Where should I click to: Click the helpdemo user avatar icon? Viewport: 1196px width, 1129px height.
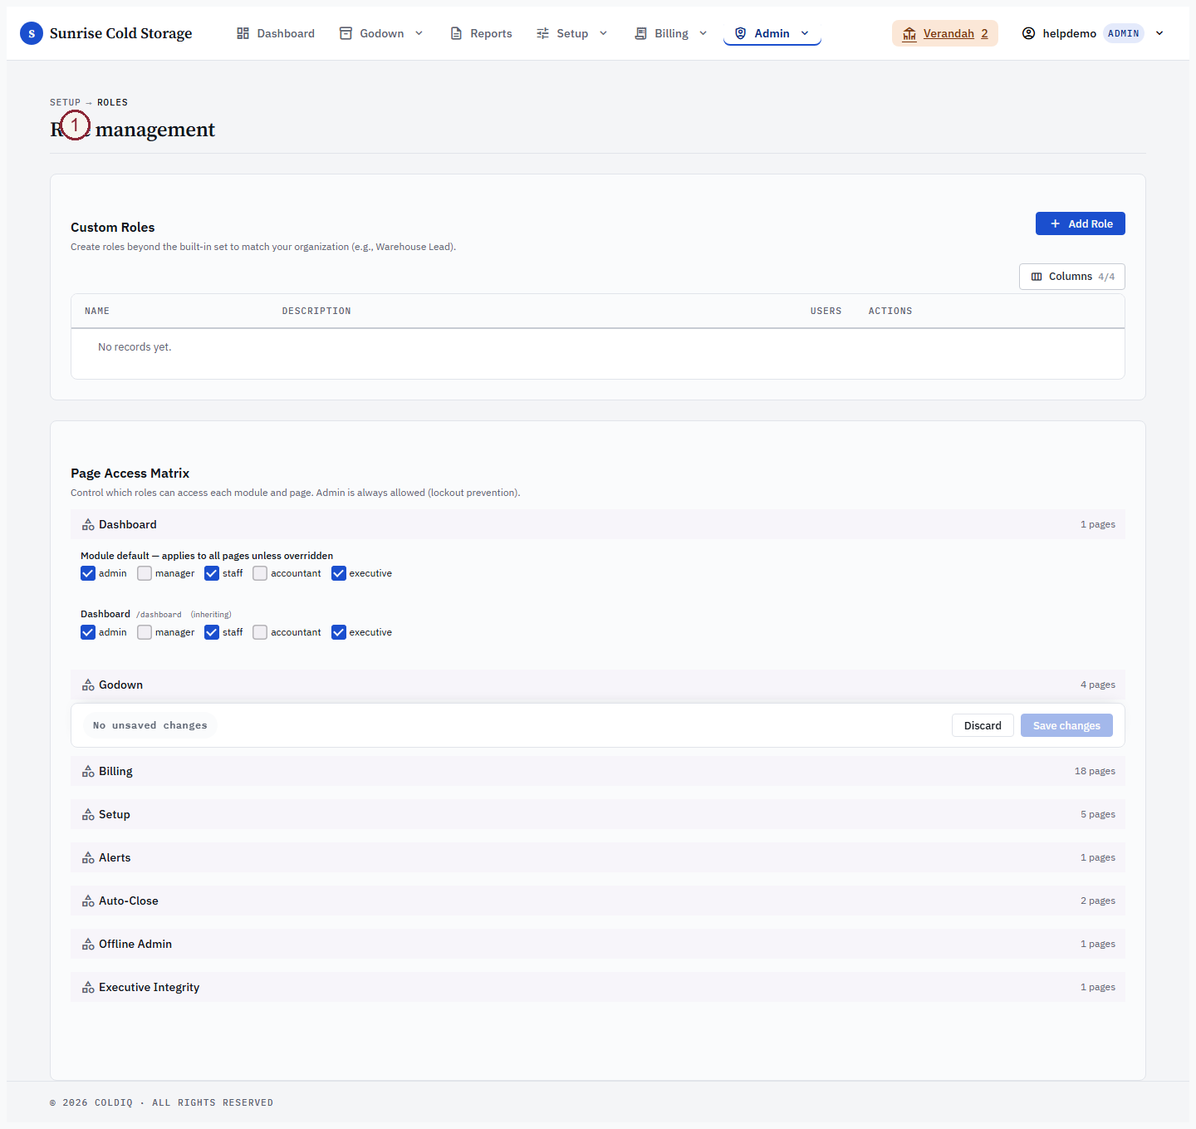[x=1028, y=33]
